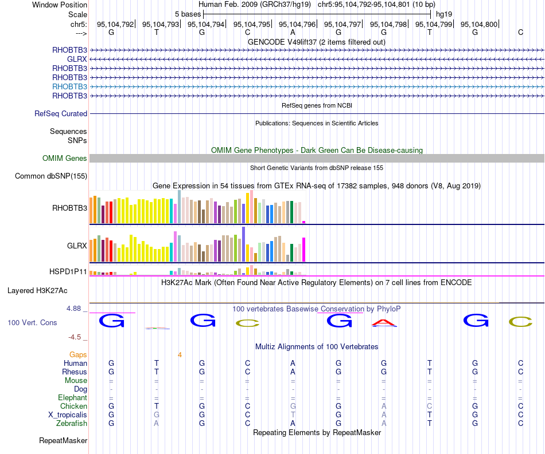Image resolution: width=545 pixels, height=454 pixels.
Task: Select the light-blue RHOBTB3 transcript label
Action: (69, 86)
